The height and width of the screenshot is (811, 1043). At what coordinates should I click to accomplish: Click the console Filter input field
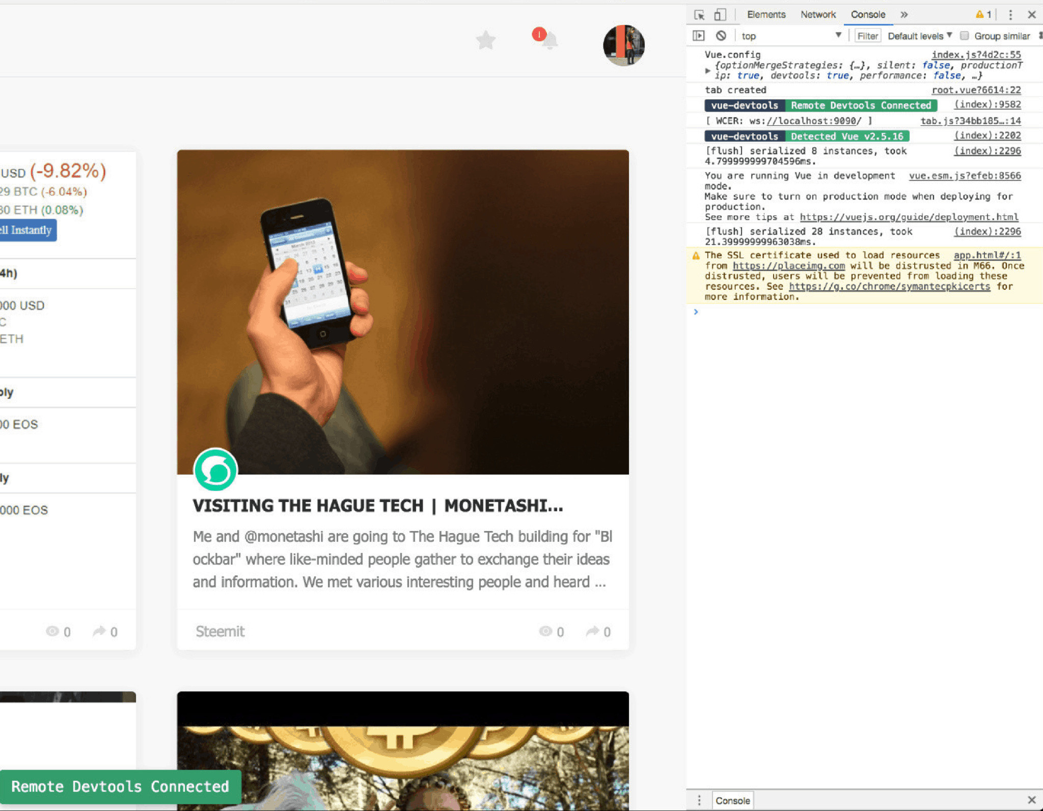(867, 36)
